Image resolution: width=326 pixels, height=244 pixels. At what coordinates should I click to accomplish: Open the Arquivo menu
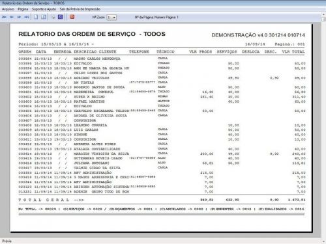coord(8,9)
